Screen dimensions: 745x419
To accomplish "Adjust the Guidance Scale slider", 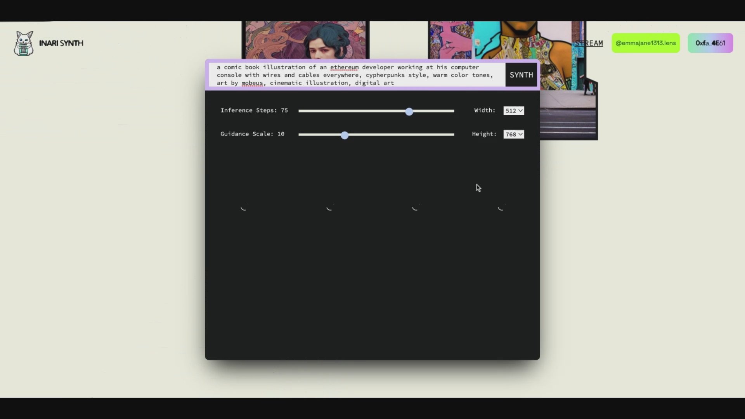I will [376, 135].
